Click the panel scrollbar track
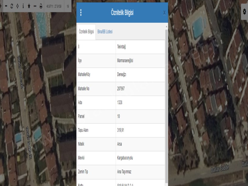 [x=166, y=106]
